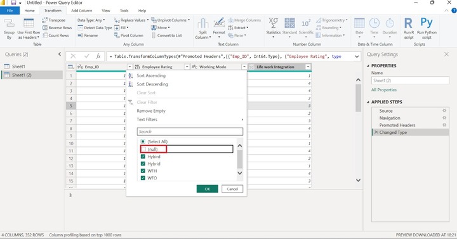Click the Scientific icon
The width and height of the screenshot is (457, 239).
pos(306,23)
